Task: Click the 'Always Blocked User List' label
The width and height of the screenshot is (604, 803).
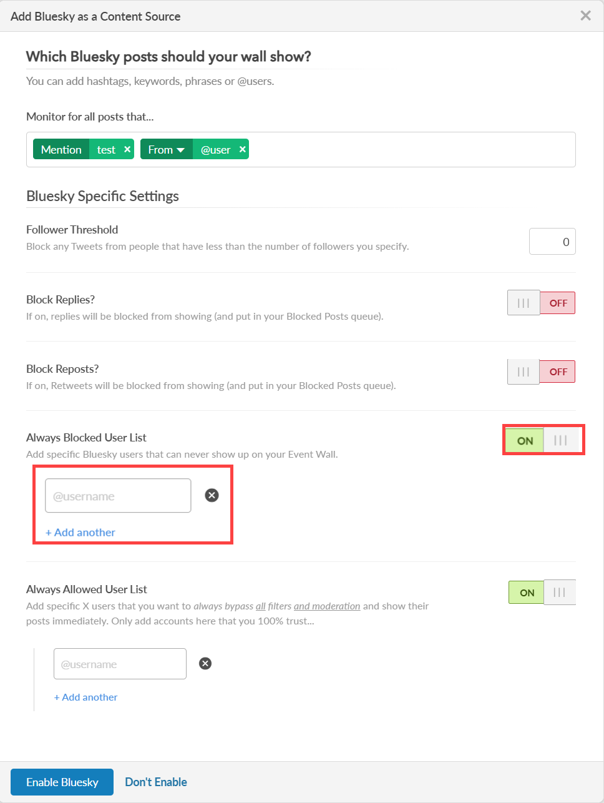Action: point(86,437)
